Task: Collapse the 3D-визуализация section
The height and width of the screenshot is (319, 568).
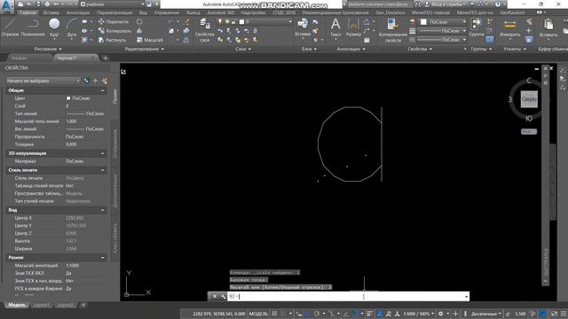Action: (x=103, y=153)
